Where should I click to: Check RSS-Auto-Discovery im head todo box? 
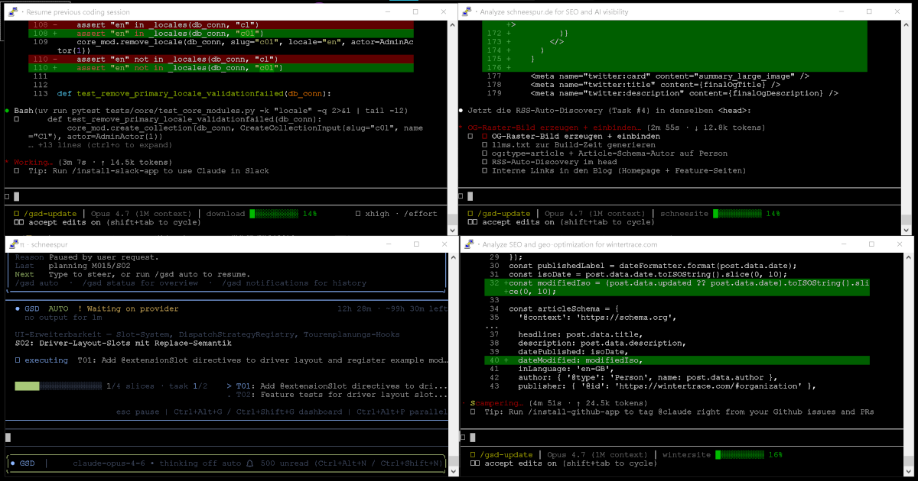pyautogui.click(x=484, y=162)
